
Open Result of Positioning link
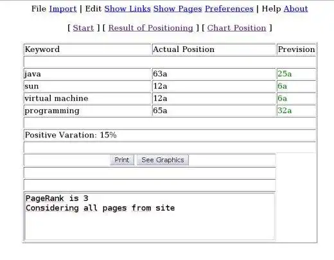pyautogui.click(x=150, y=28)
